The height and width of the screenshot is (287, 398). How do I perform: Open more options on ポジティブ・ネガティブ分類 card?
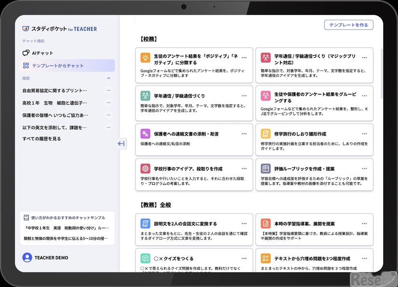pos(244,57)
